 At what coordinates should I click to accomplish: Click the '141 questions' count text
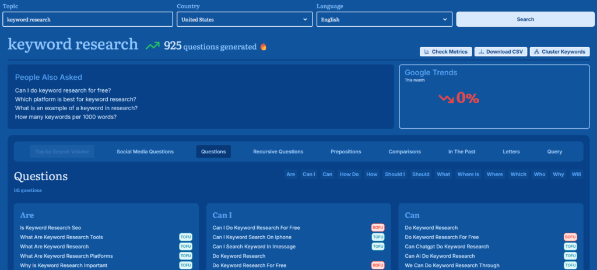[x=28, y=191]
